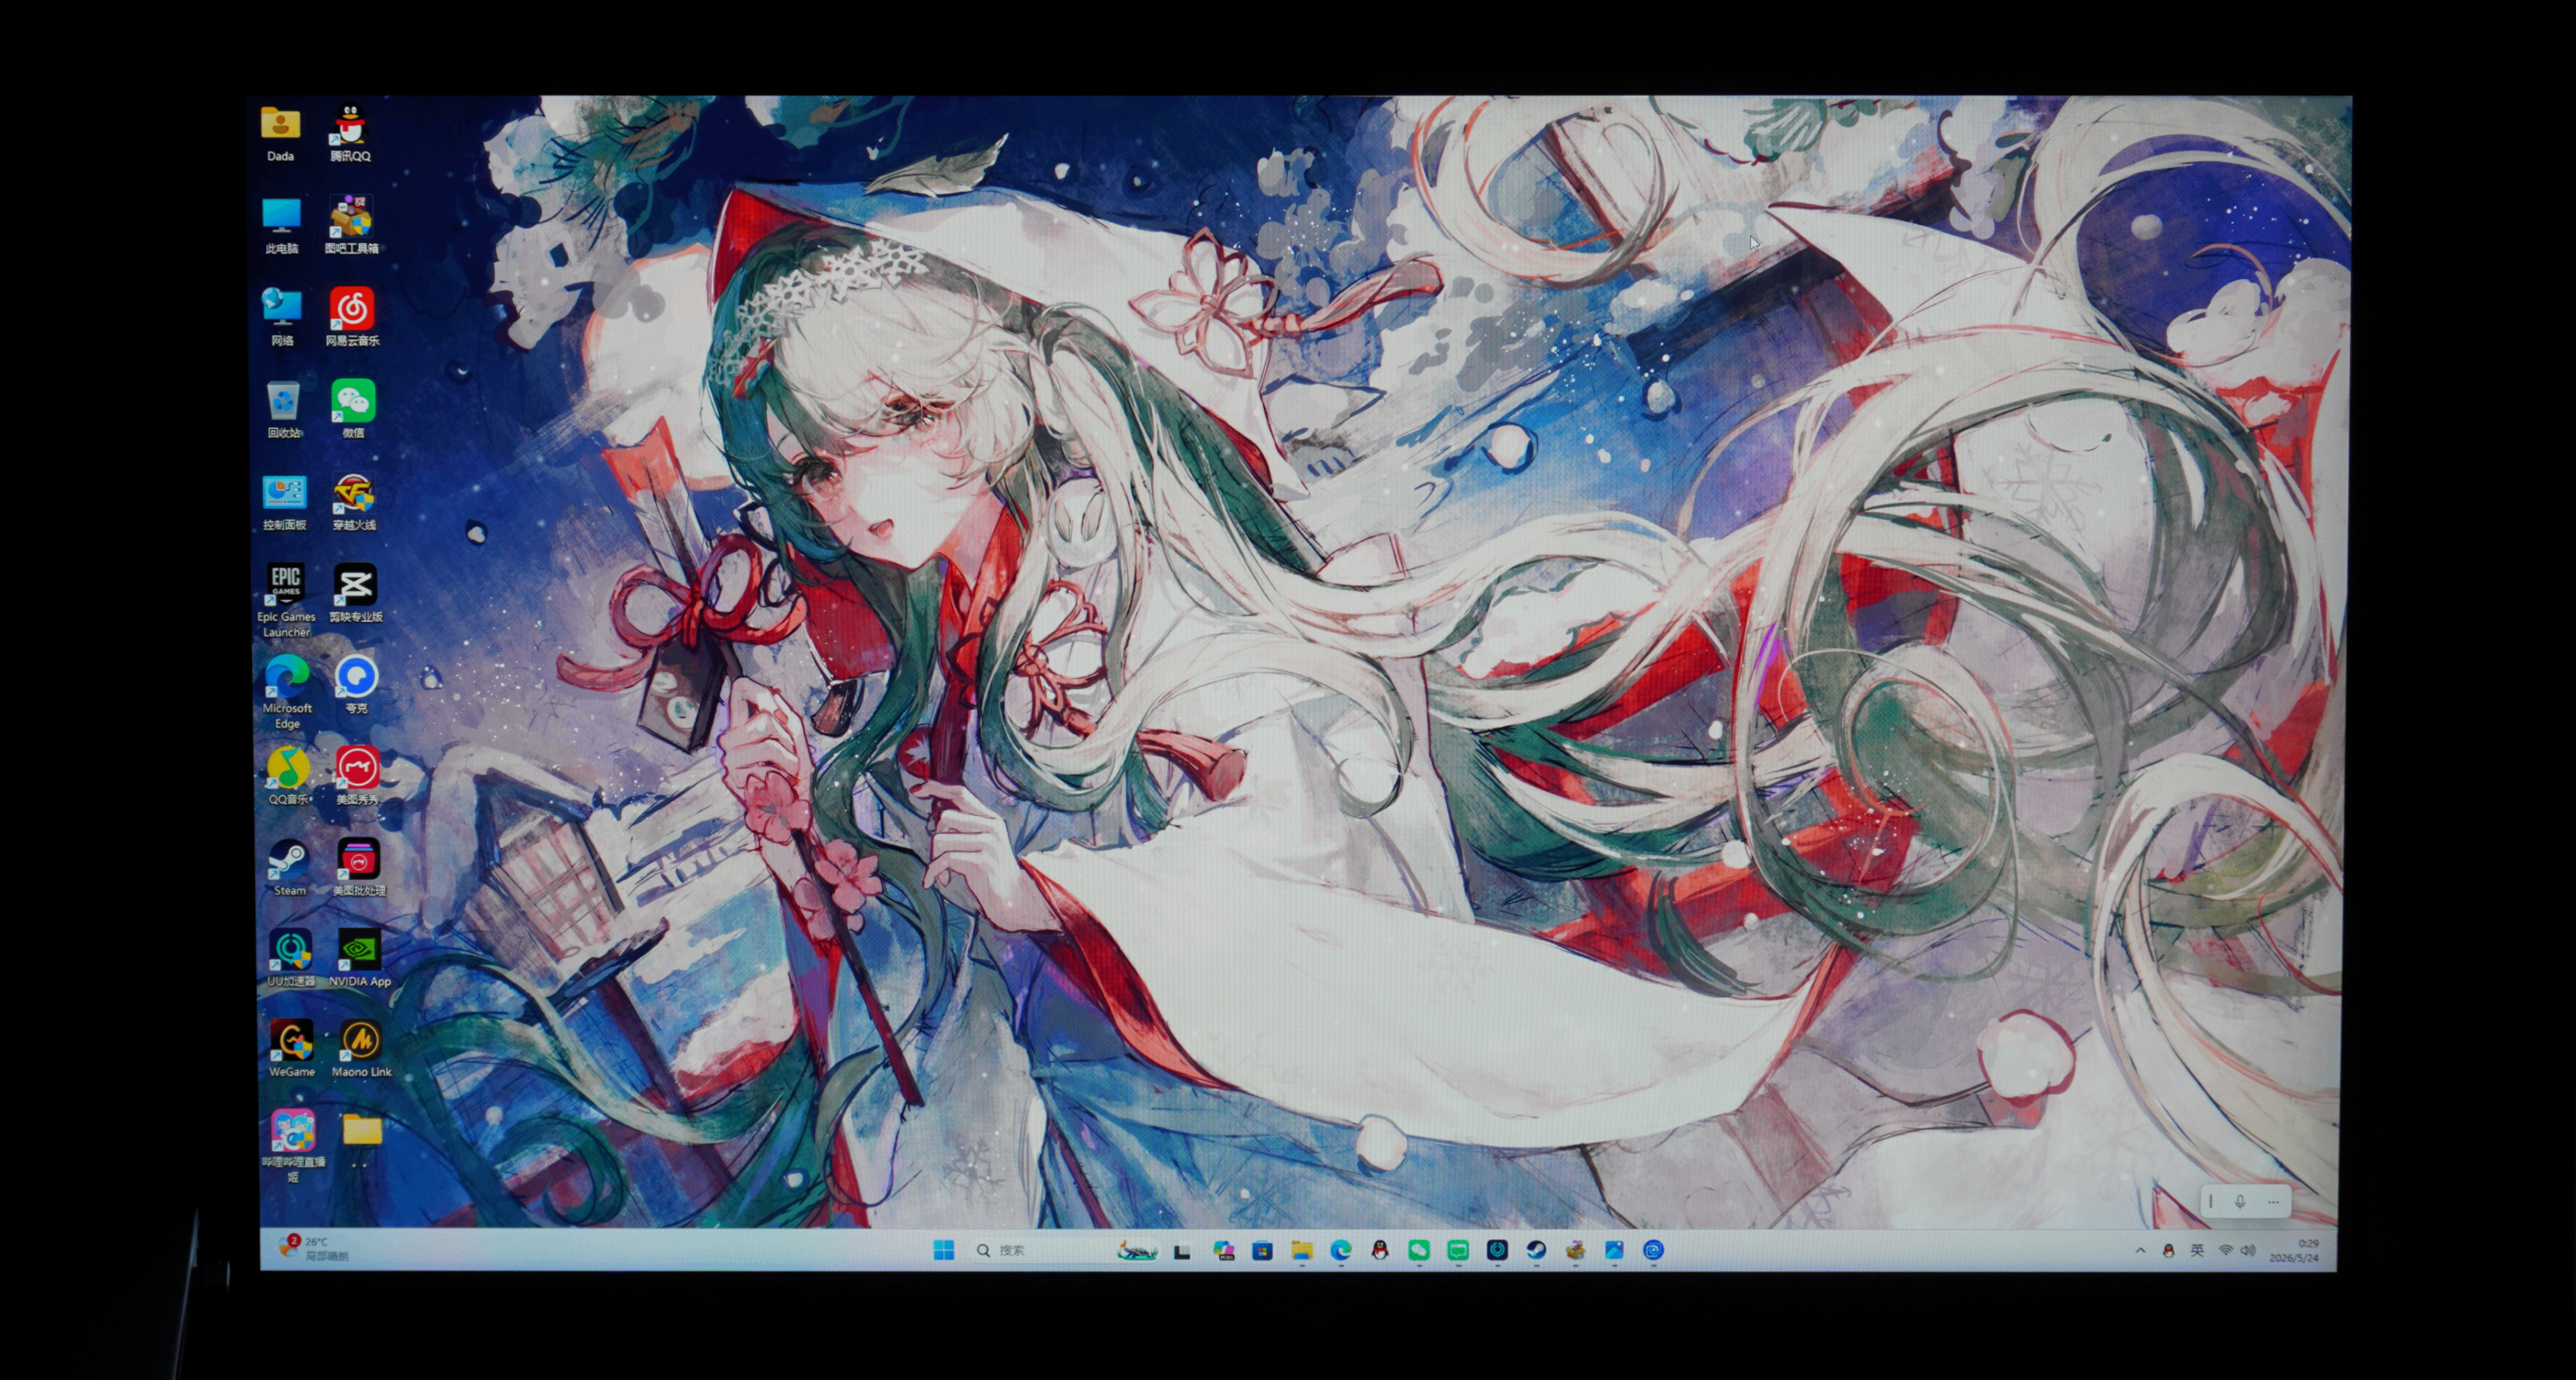2576x1380 pixels.
Task: Click the blue round camera taskbar icon
Action: (x=1653, y=1250)
